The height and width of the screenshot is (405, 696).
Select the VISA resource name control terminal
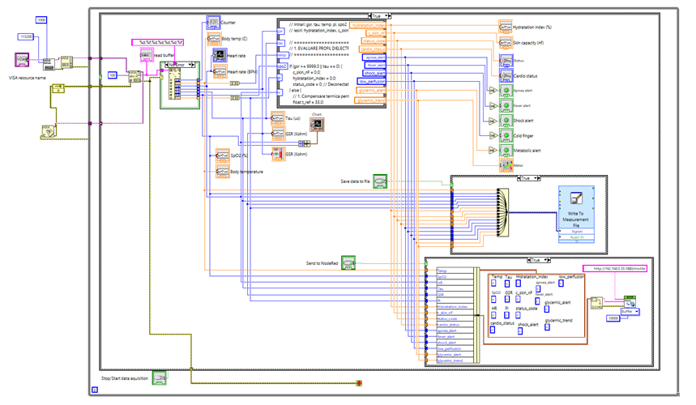22,60
